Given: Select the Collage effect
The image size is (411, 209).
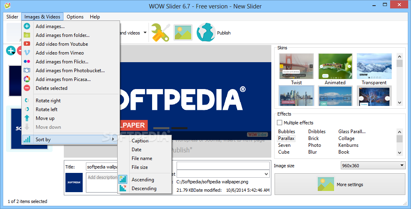Looking at the screenshot, I should coord(346,138).
